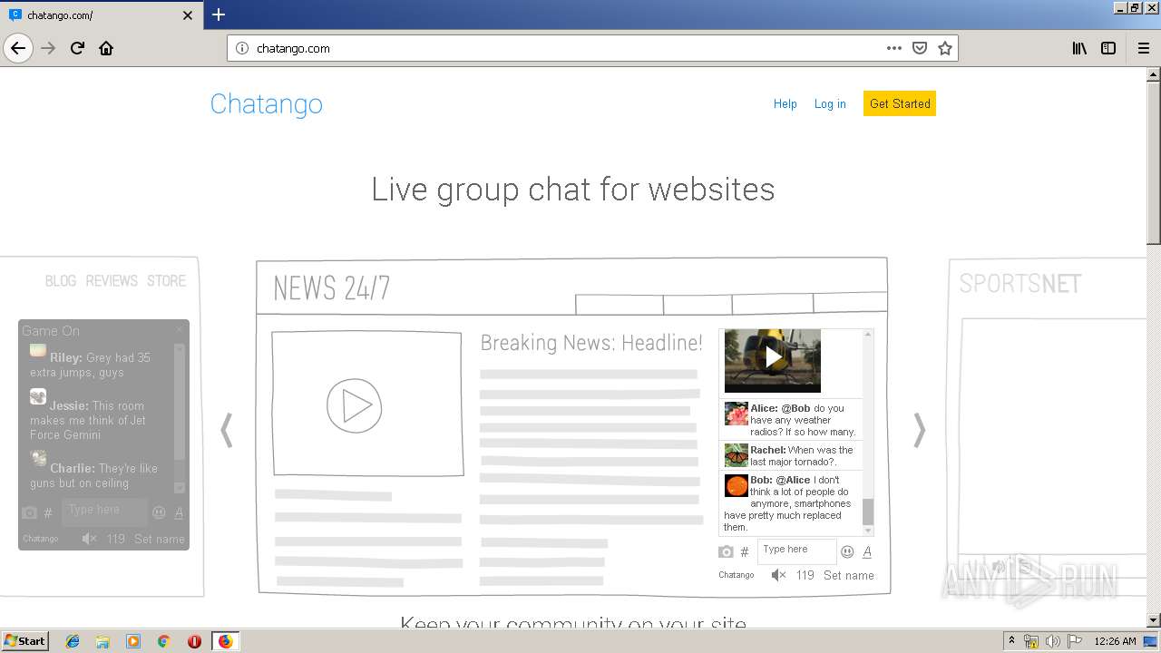The width and height of the screenshot is (1161, 653).
Task: Show next carousel slide
Action: [x=920, y=430]
